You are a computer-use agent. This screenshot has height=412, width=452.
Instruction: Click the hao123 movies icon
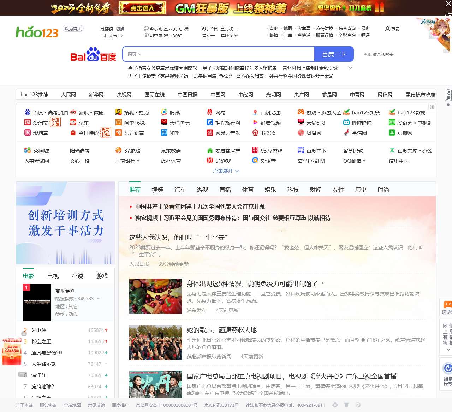(392, 112)
